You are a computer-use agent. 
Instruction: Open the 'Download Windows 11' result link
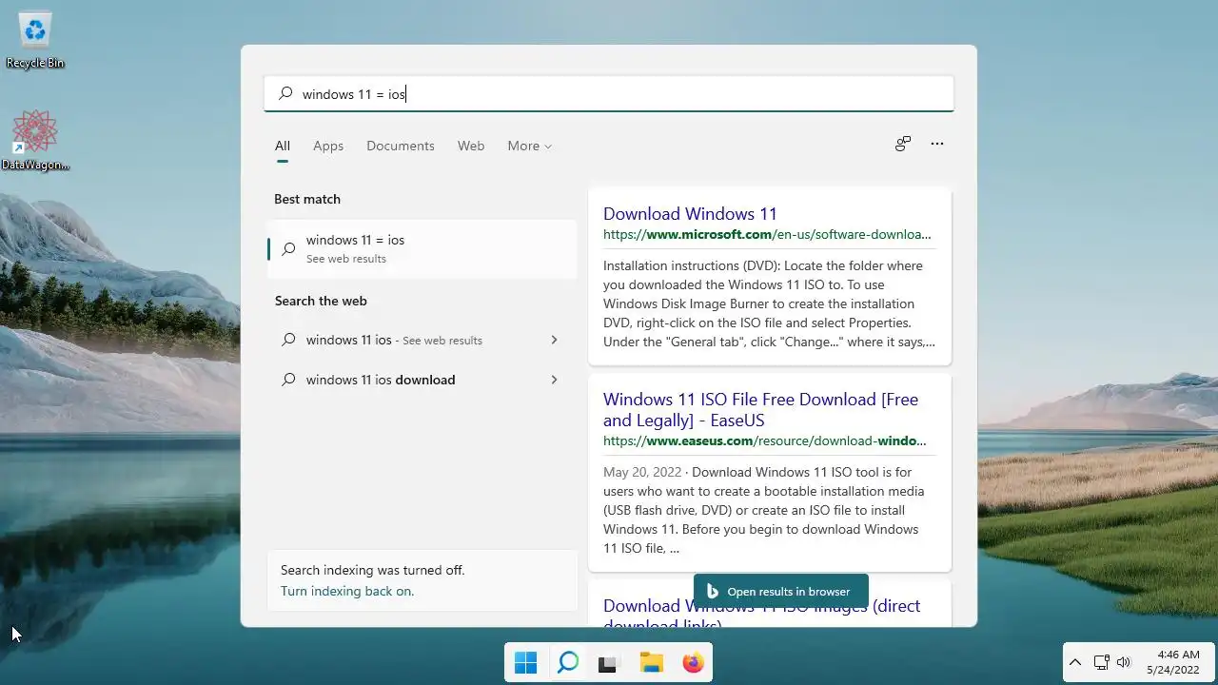pos(690,214)
